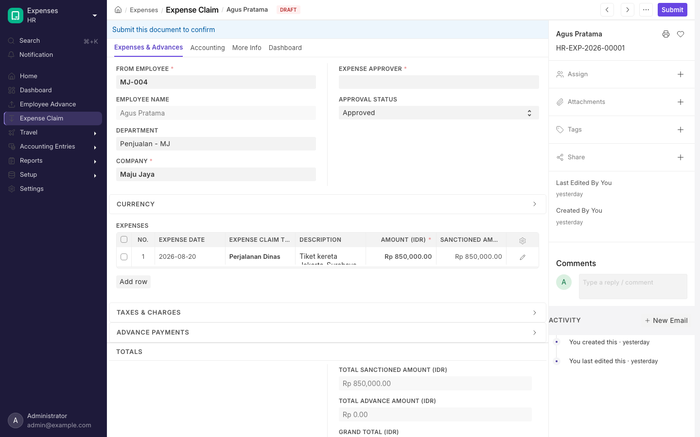Open Employee Advance in sidebar
Image resolution: width=700 pixels, height=437 pixels.
53,104
